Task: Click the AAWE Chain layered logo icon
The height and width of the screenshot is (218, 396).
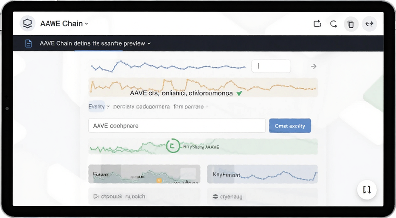Action: (27, 24)
